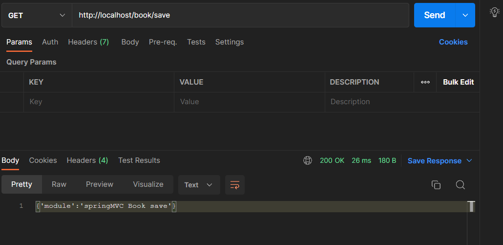
Task: Select the response Body tab
Action: point(10,160)
